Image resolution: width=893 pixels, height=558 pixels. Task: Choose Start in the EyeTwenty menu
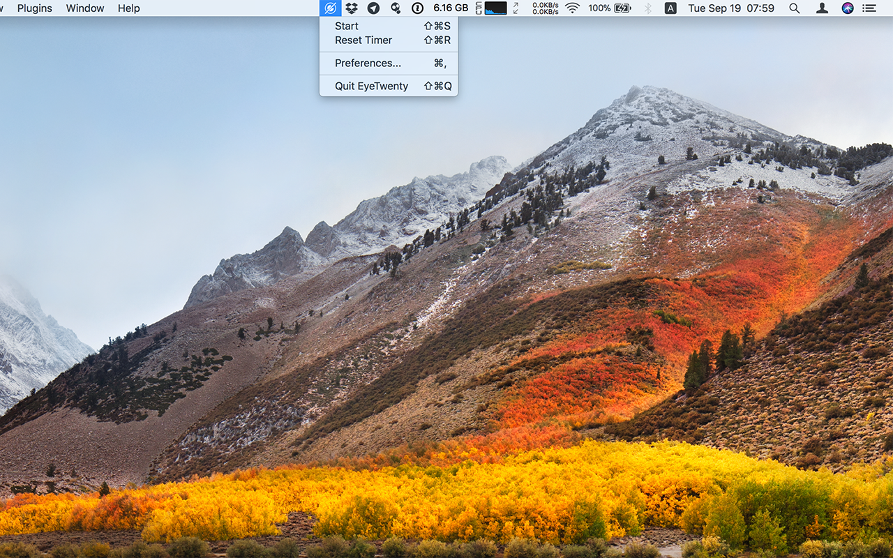click(389, 26)
